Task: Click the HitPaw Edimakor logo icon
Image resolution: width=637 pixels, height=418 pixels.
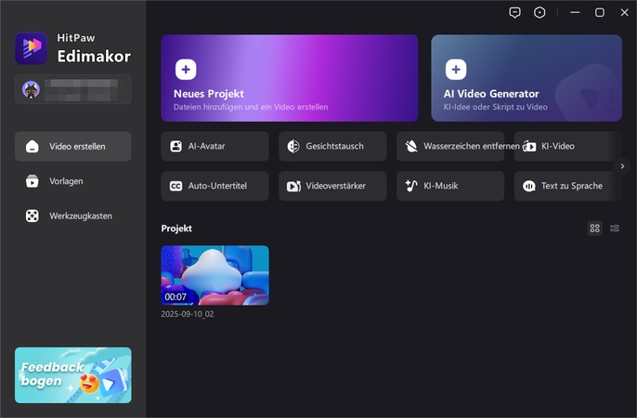Action: point(32,48)
